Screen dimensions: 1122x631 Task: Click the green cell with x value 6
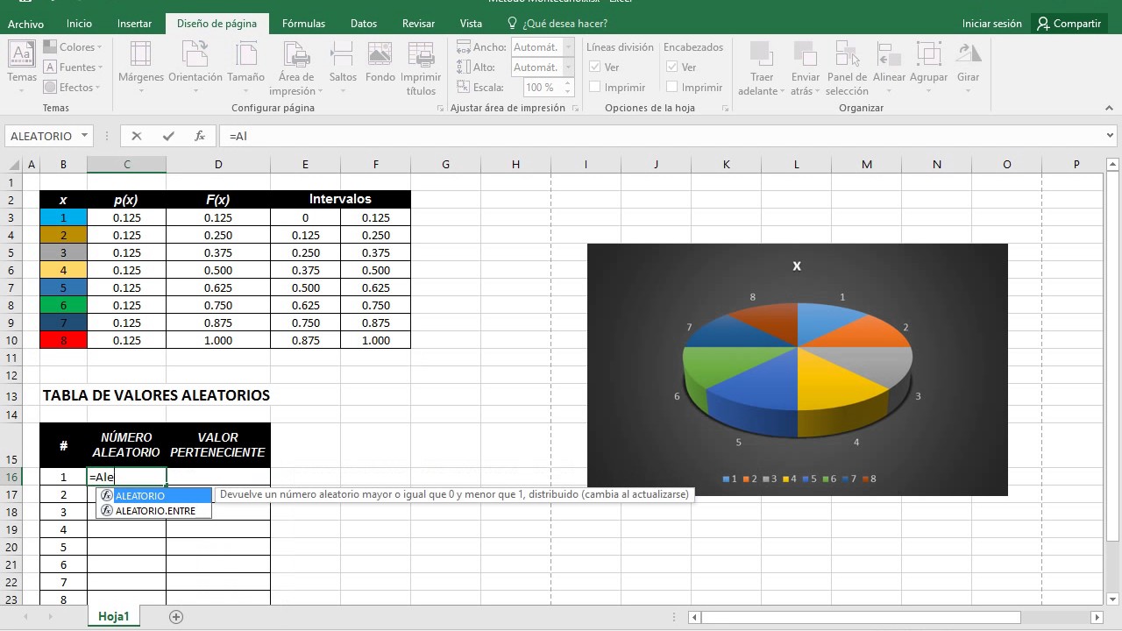pyautogui.click(x=63, y=305)
